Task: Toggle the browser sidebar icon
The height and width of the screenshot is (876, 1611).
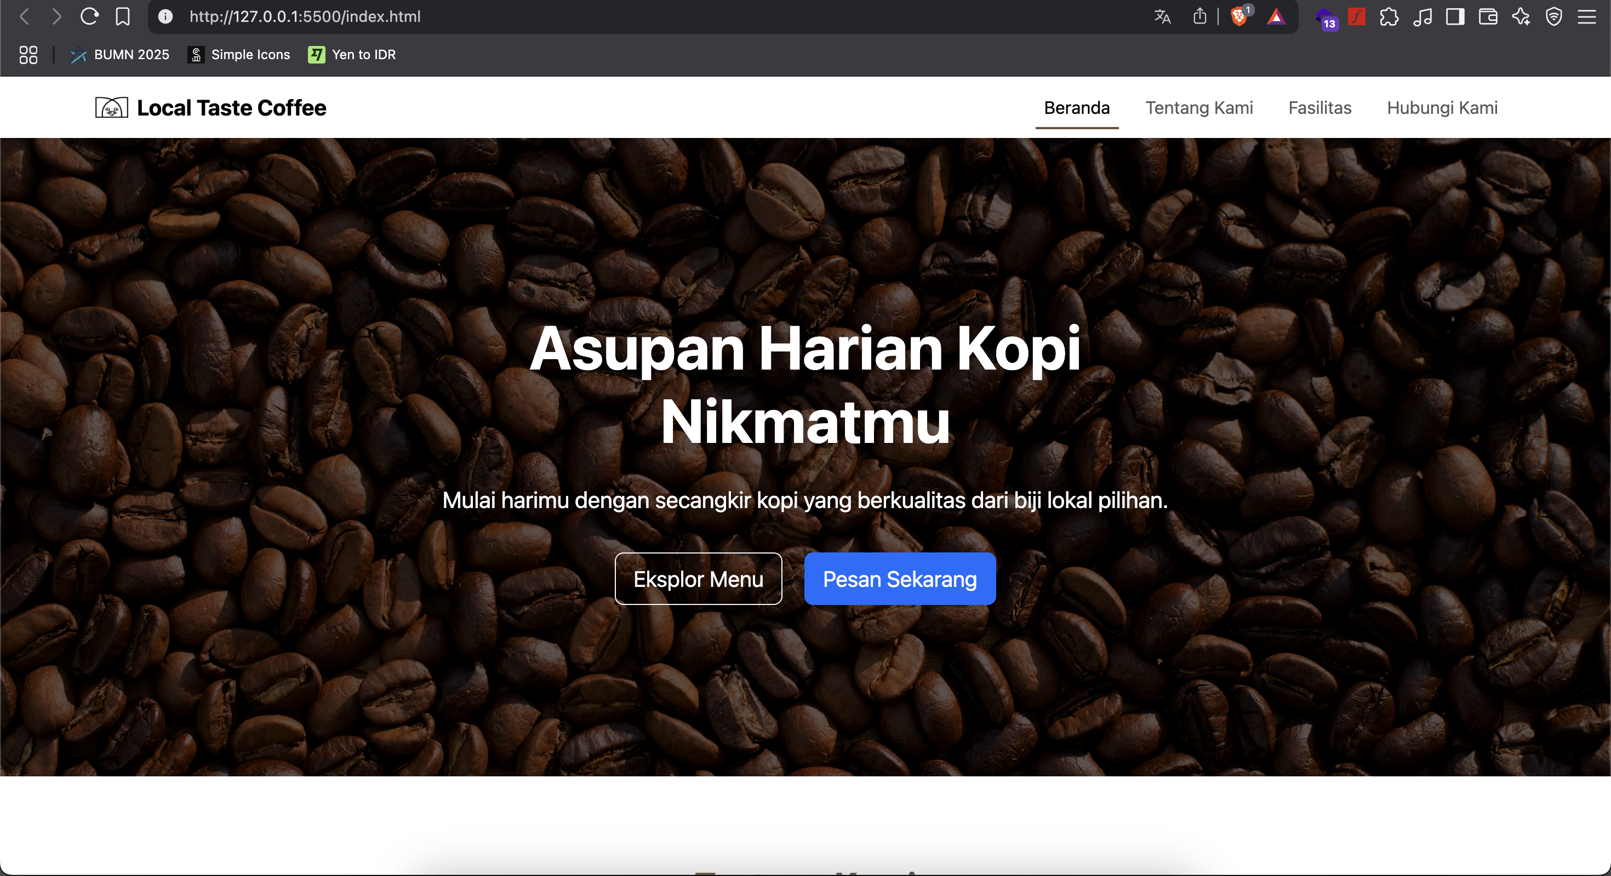Action: pos(1455,17)
